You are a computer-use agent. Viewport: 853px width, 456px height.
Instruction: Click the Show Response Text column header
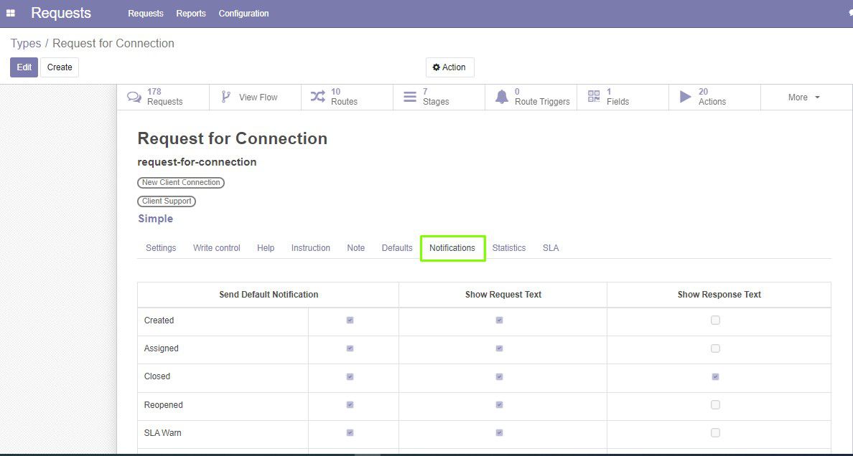pos(719,295)
